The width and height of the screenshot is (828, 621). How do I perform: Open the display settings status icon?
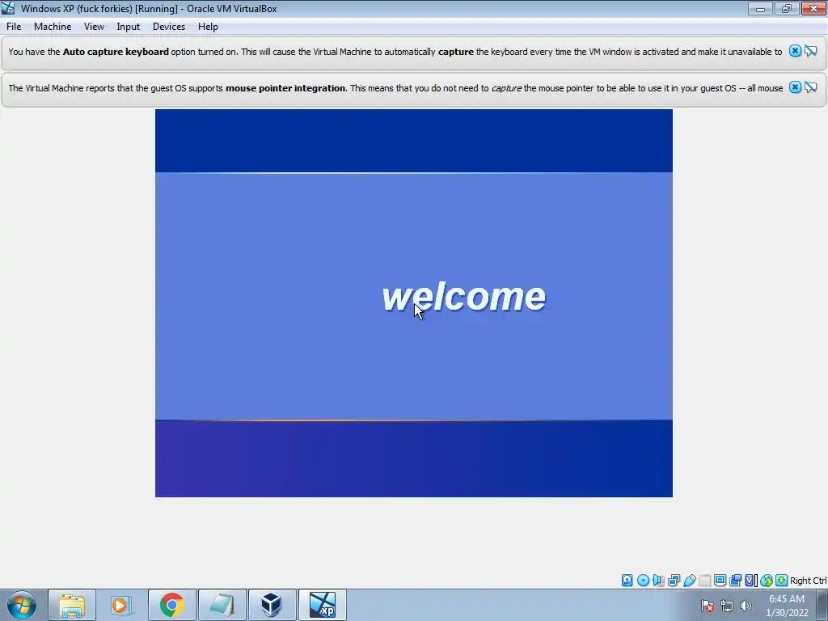(x=720, y=581)
